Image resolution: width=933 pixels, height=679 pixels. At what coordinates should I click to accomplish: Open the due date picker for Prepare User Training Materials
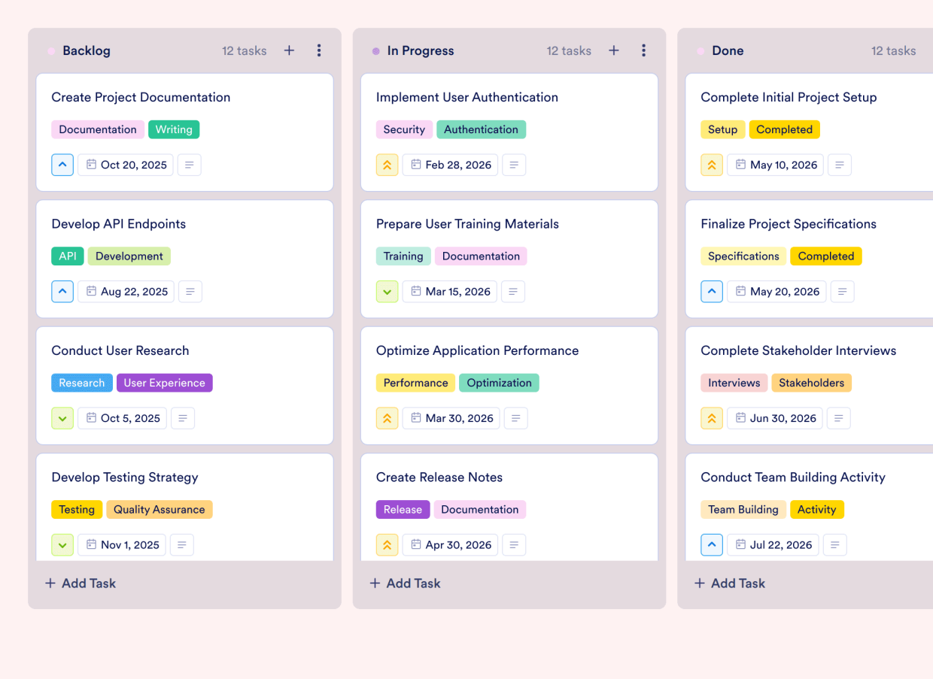click(x=449, y=291)
